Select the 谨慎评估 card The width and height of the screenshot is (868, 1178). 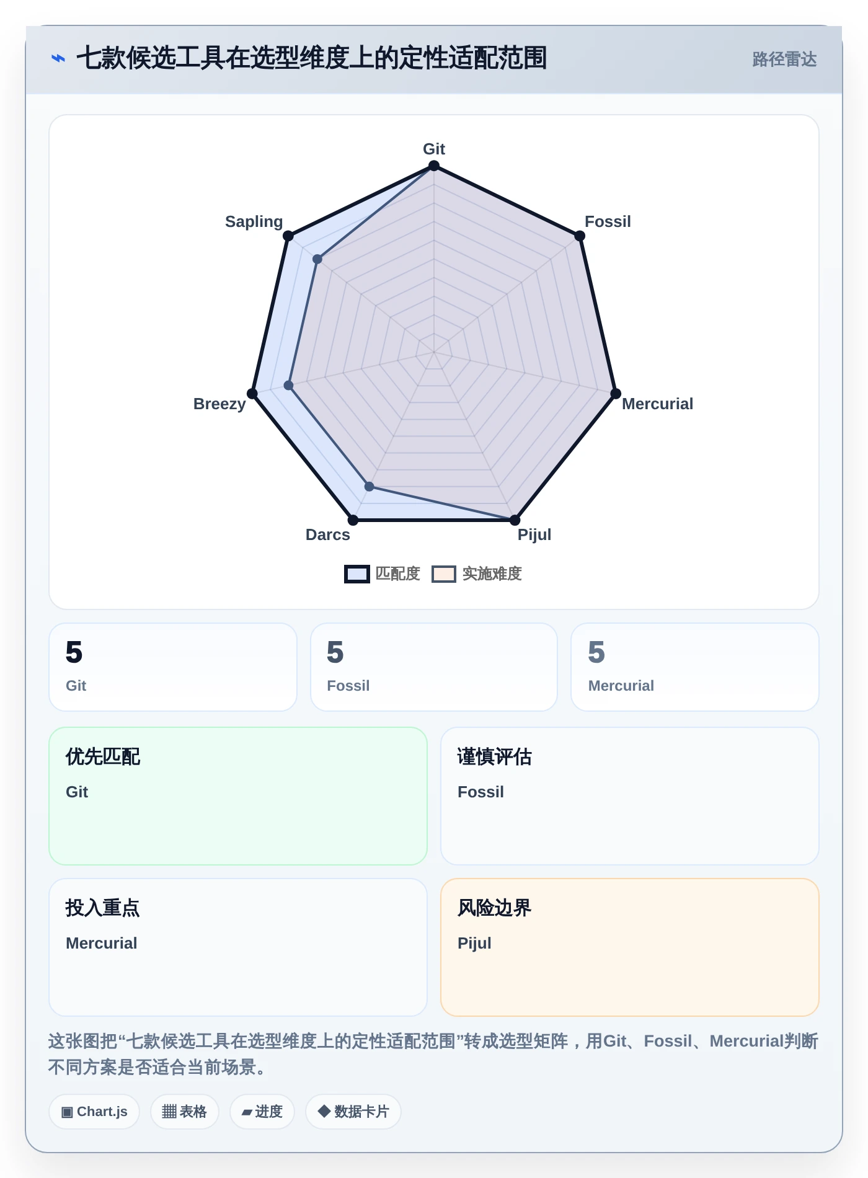[x=630, y=796]
